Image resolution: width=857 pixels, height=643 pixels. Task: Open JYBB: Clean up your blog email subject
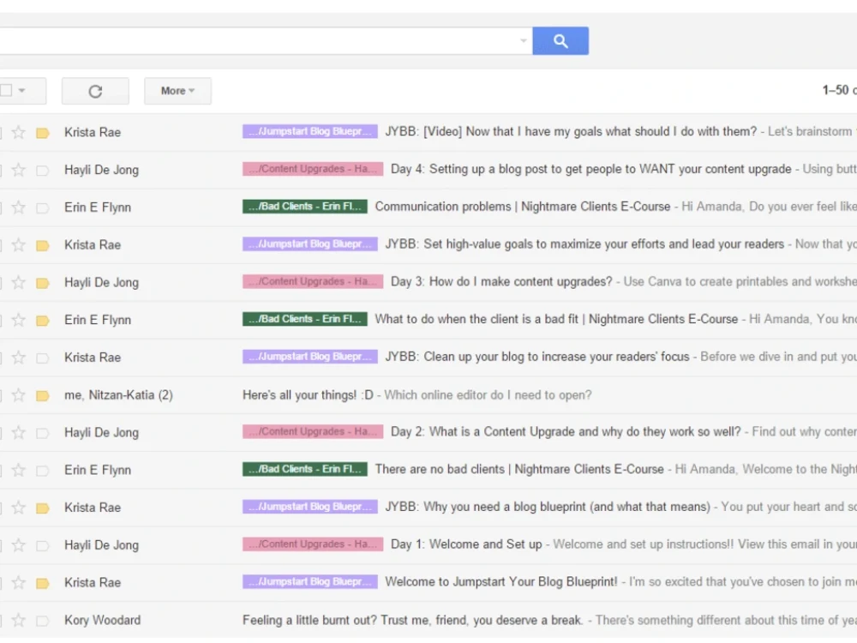[537, 357]
